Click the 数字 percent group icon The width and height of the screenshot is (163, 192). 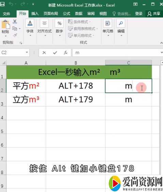(x=59, y=23)
